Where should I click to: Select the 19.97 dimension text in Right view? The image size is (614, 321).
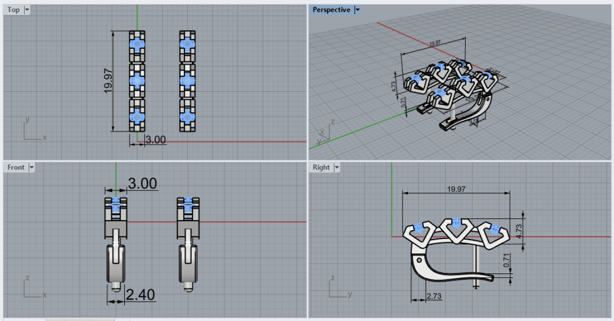(x=456, y=189)
